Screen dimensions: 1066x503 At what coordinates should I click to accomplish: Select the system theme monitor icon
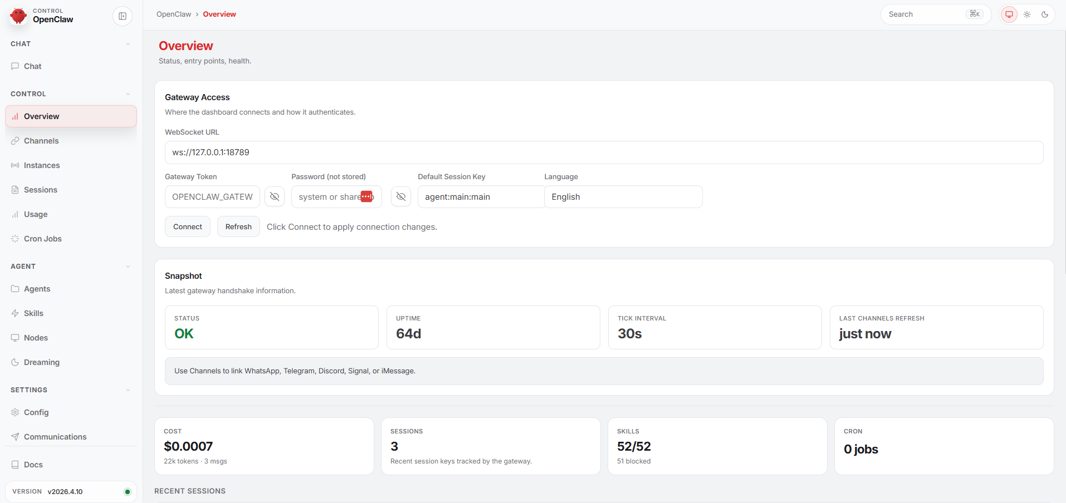click(1009, 14)
